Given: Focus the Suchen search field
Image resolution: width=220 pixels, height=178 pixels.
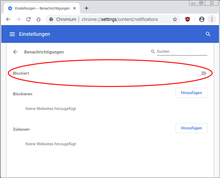Looking at the screenshot, I should [x=182, y=51].
